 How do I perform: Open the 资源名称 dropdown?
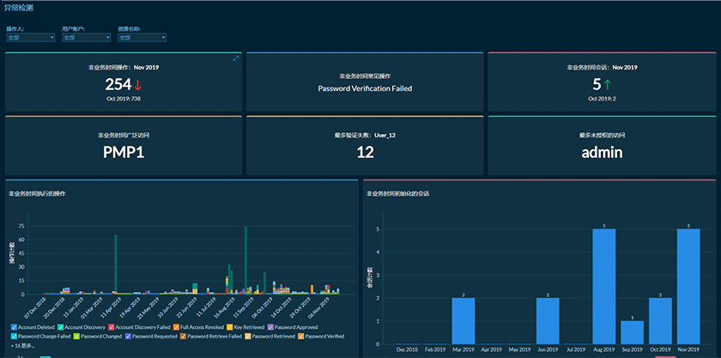click(x=142, y=38)
